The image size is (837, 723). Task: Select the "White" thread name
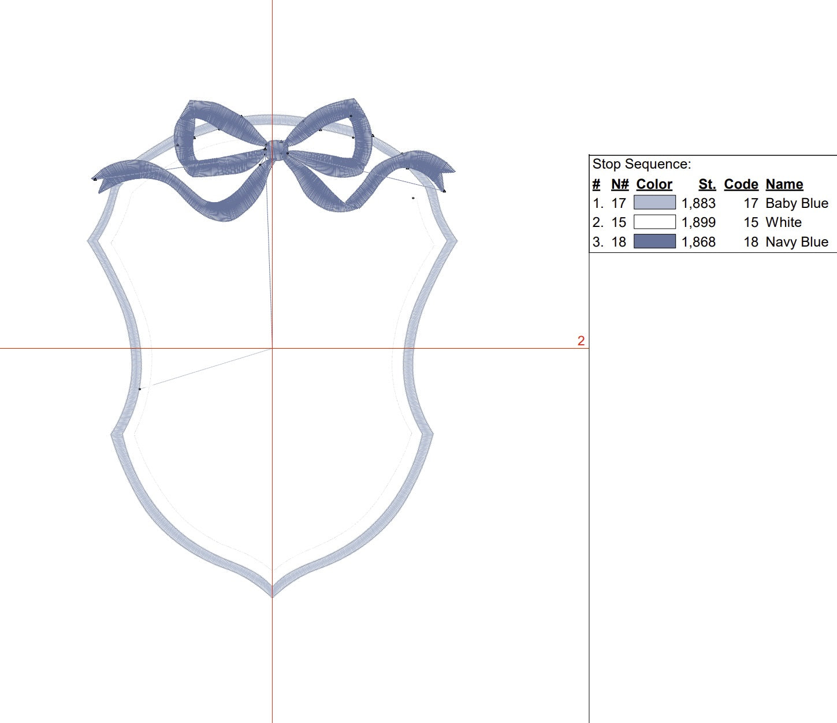[x=783, y=222]
